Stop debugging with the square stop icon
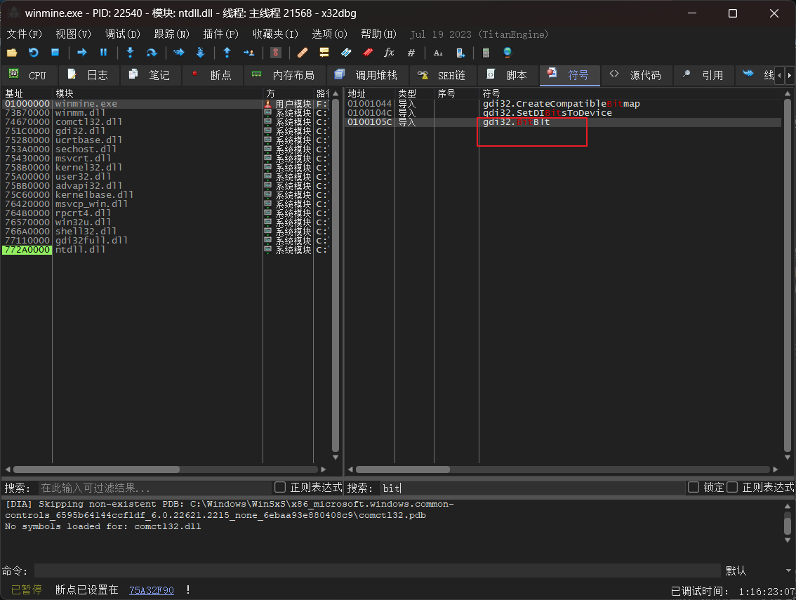 pyautogui.click(x=55, y=53)
